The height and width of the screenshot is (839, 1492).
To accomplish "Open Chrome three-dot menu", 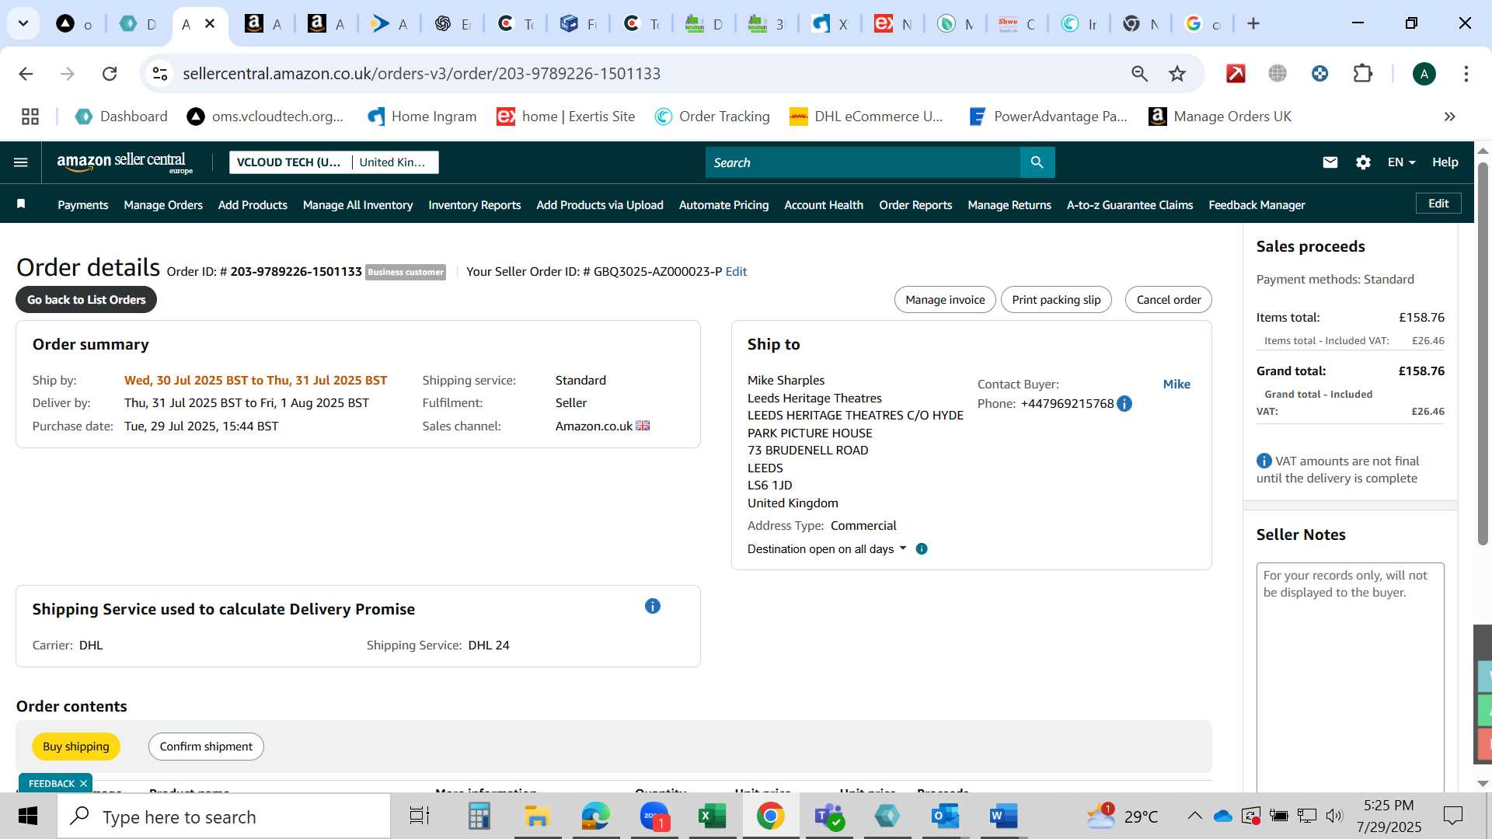I will [1466, 74].
